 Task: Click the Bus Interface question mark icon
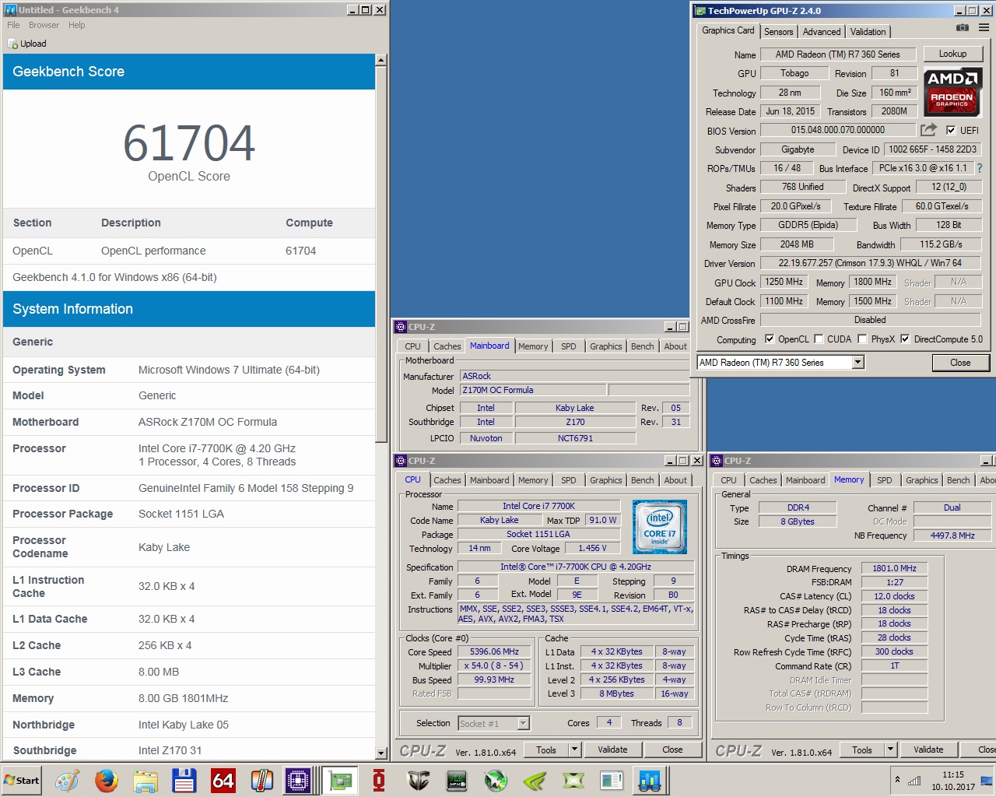980,168
